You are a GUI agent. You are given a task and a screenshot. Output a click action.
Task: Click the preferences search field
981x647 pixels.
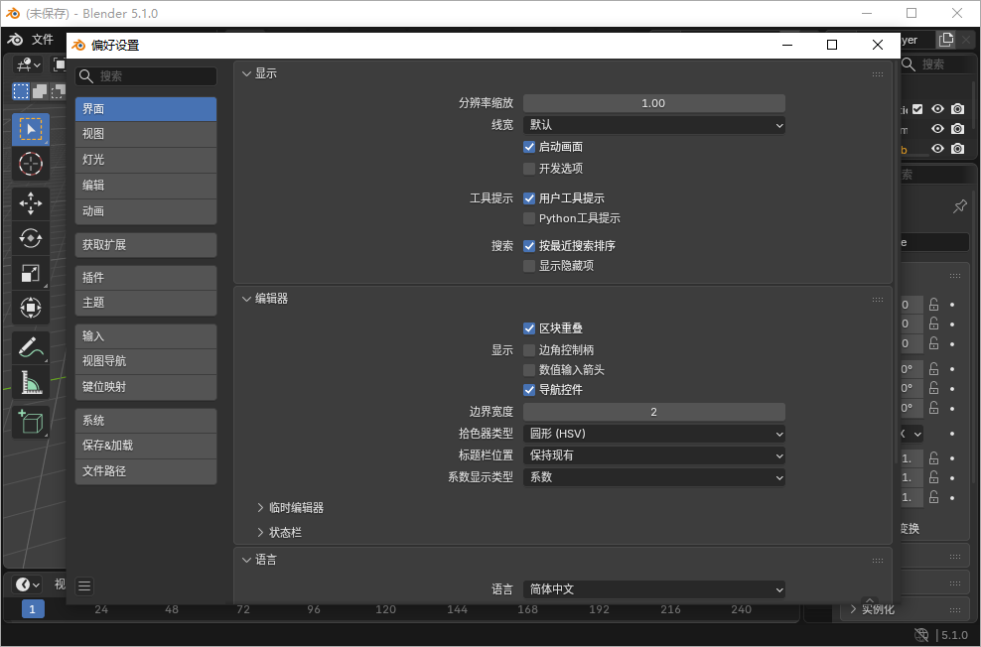pyautogui.click(x=145, y=75)
